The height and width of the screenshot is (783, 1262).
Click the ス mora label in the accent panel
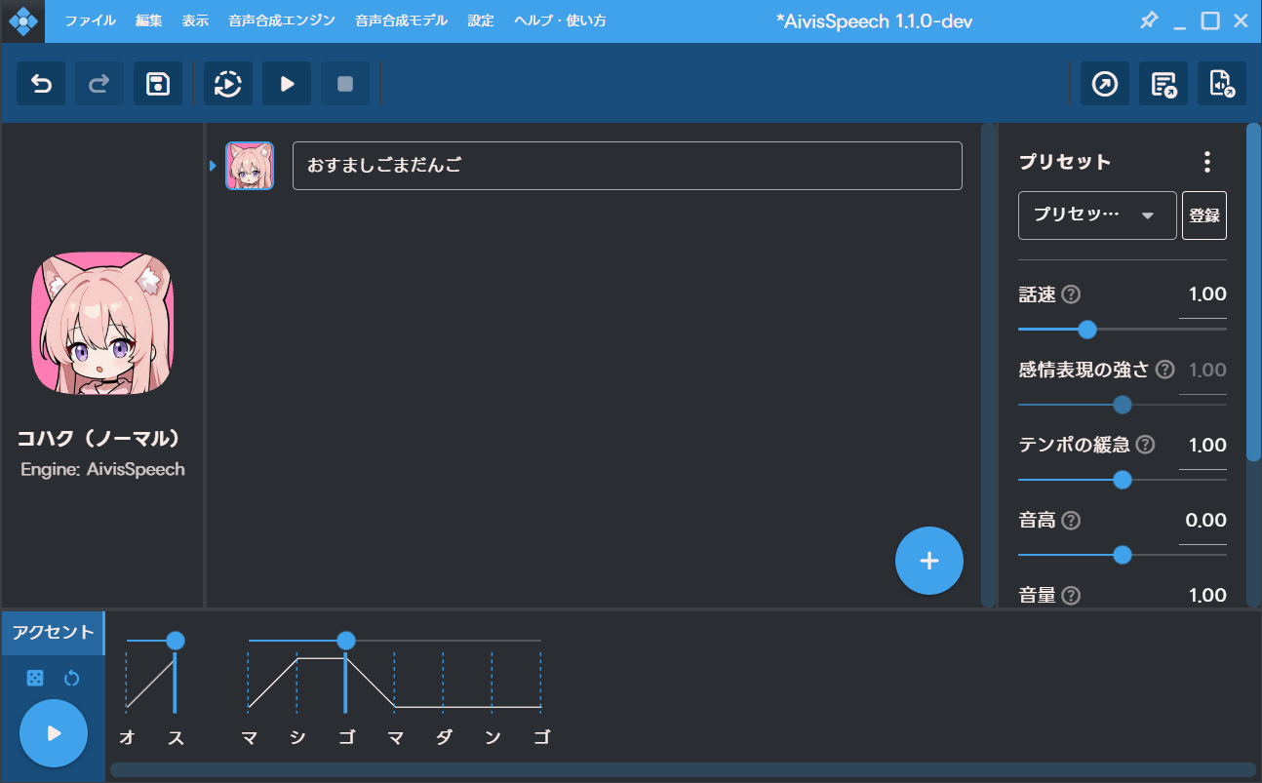176,738
